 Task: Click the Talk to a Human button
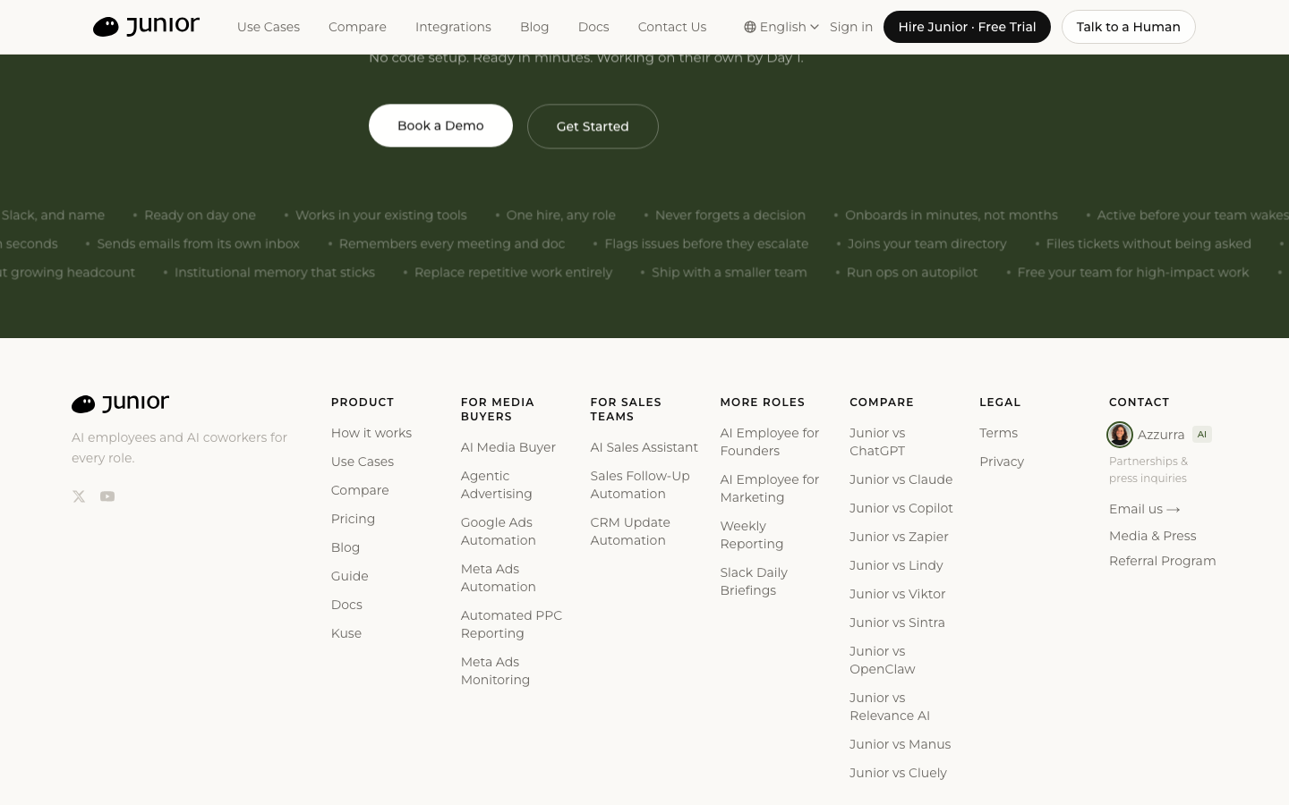1128,27
